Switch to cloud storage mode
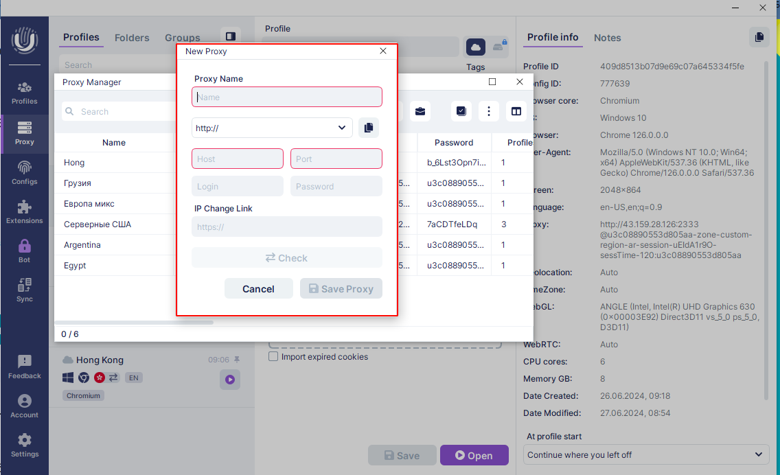780x475 pixels. (476, 47)
